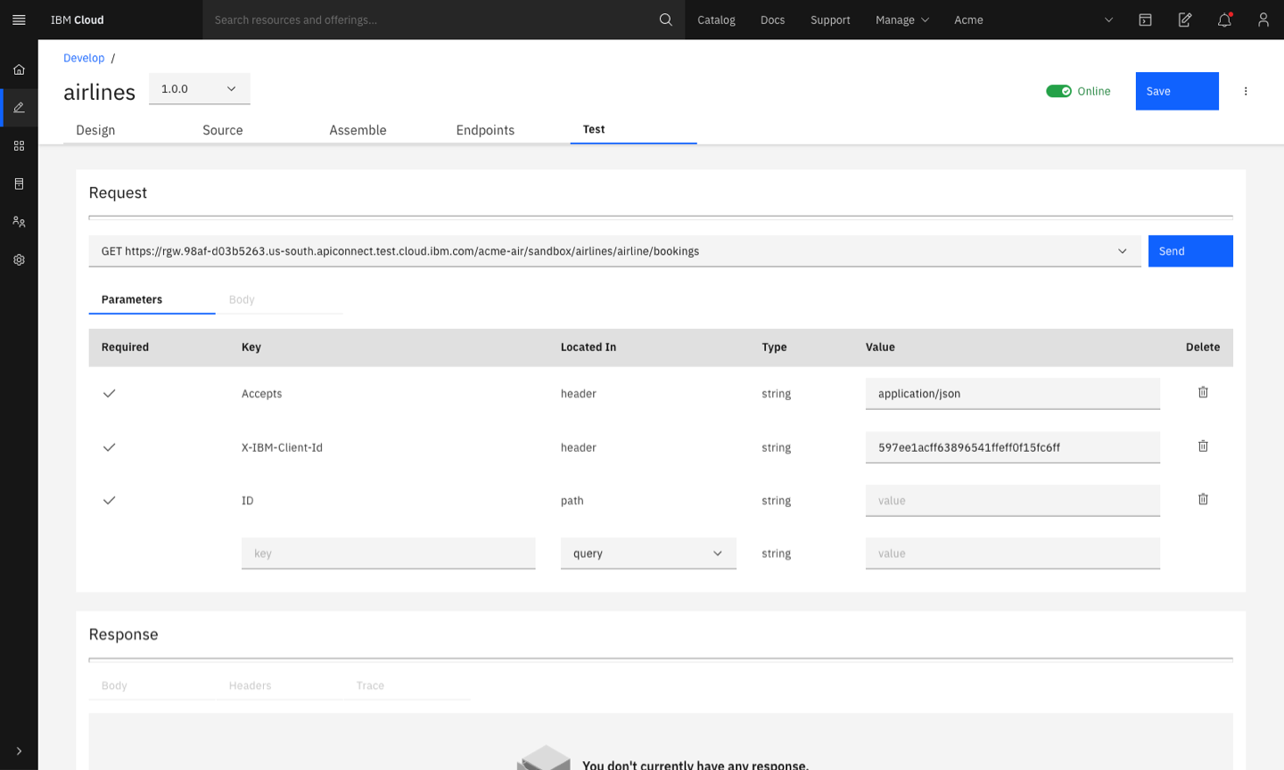The width and height of the screenshot is (1284, 770).
Task: Open the query location dropdown
Action: [648, 553]
